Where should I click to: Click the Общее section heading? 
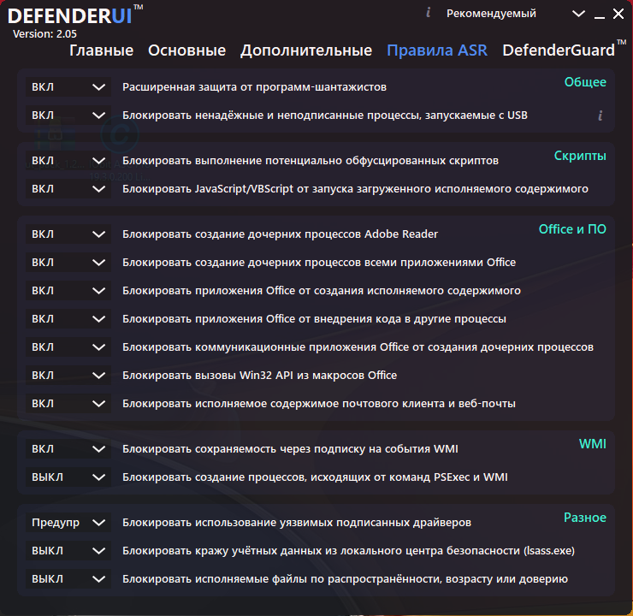[x=585, y=82]
